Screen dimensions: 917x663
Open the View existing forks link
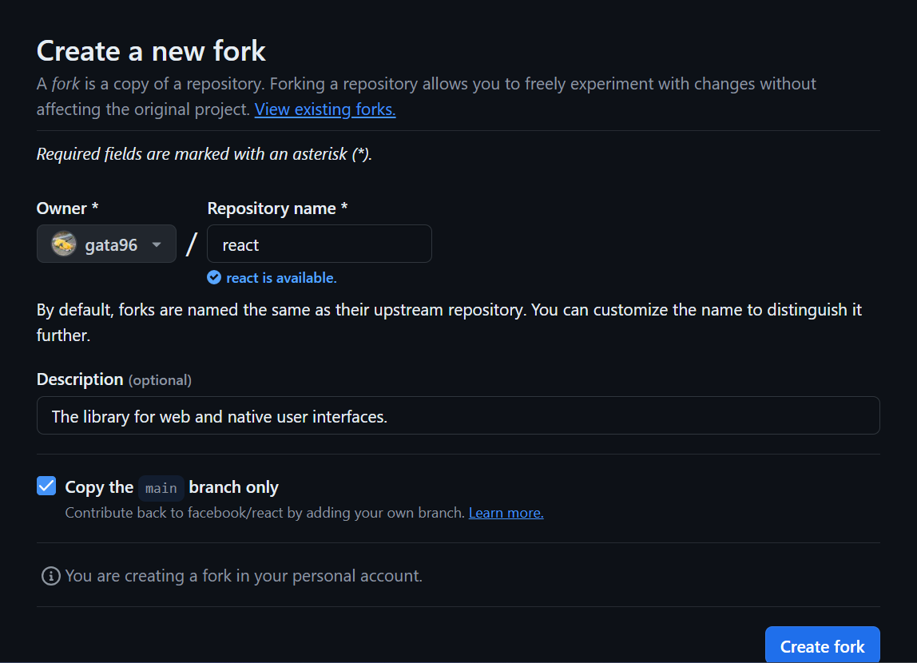click(x=325, y=109)
